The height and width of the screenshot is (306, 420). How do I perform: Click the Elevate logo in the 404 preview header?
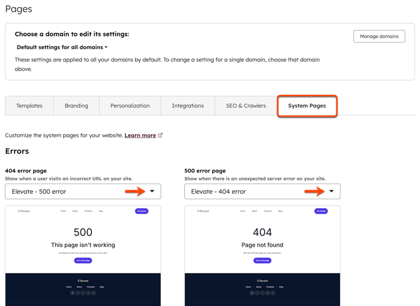[203, 211]
